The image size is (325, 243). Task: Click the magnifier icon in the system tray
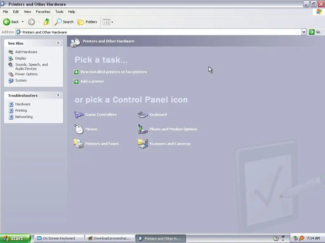[x=302, y=238]
